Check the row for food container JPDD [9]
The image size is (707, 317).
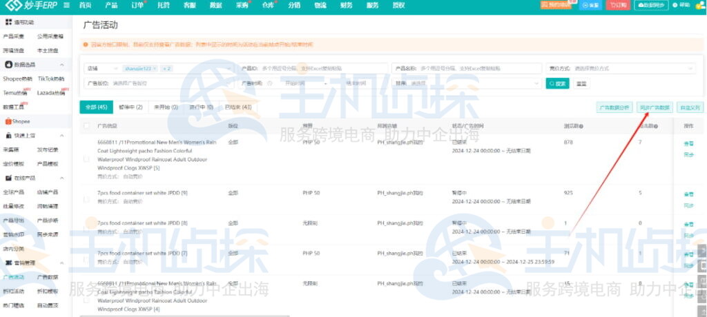point(86,199)
